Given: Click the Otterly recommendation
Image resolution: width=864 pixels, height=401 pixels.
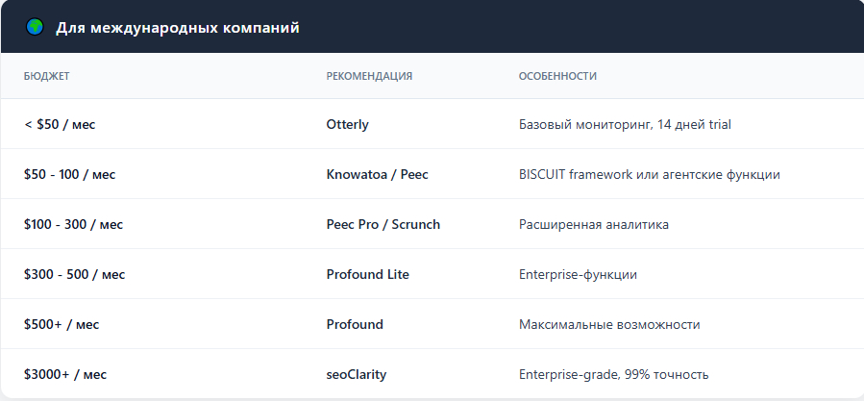Looking at the screenshot, I should click(x=348, y=124).
